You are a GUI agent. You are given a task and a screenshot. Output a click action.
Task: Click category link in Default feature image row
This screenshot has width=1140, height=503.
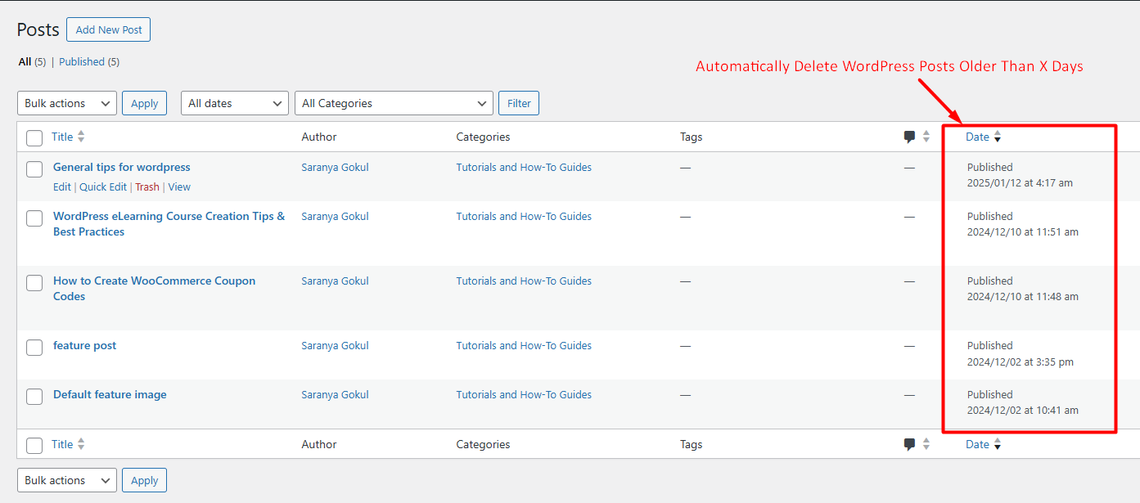click(524, 394)
